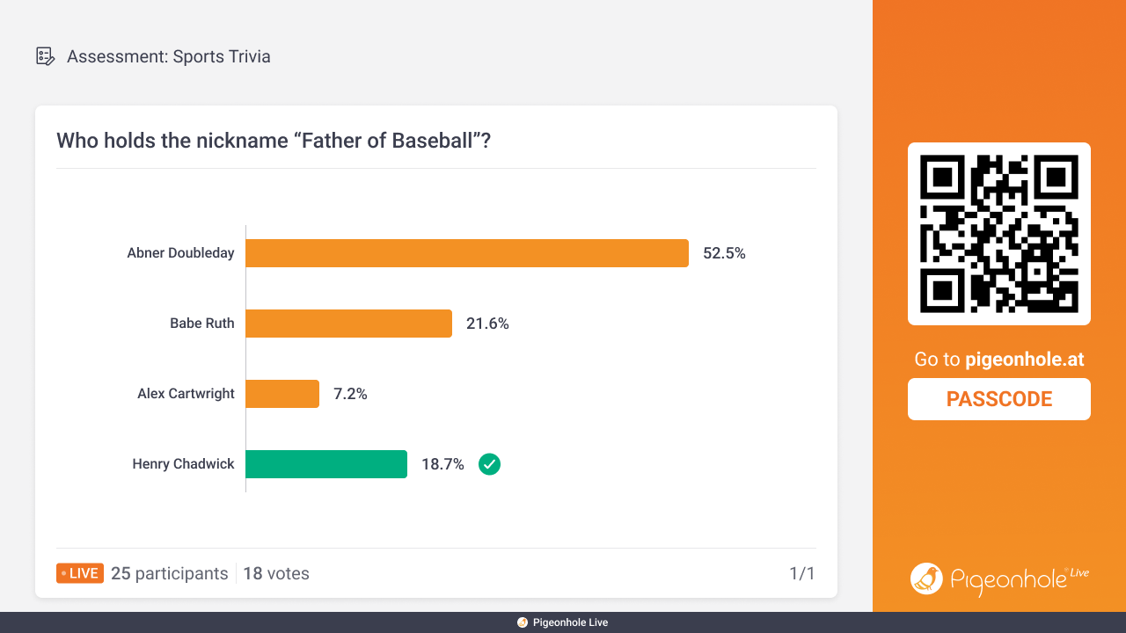Select the Alex Cartwright result bar
Screen dimensions: 1126x633
pos(282,394)
